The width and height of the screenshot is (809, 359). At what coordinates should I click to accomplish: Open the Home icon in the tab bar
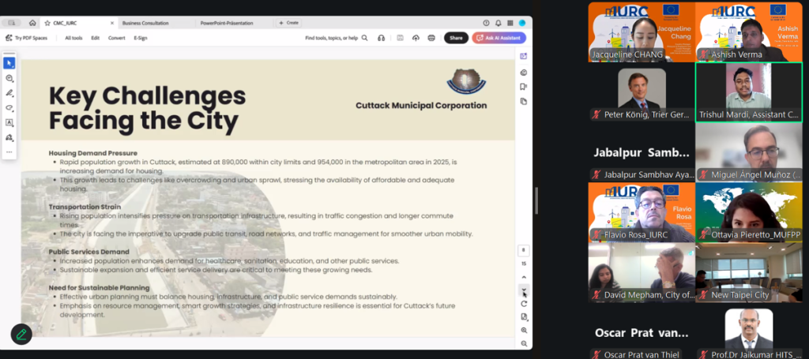point(32,23)
